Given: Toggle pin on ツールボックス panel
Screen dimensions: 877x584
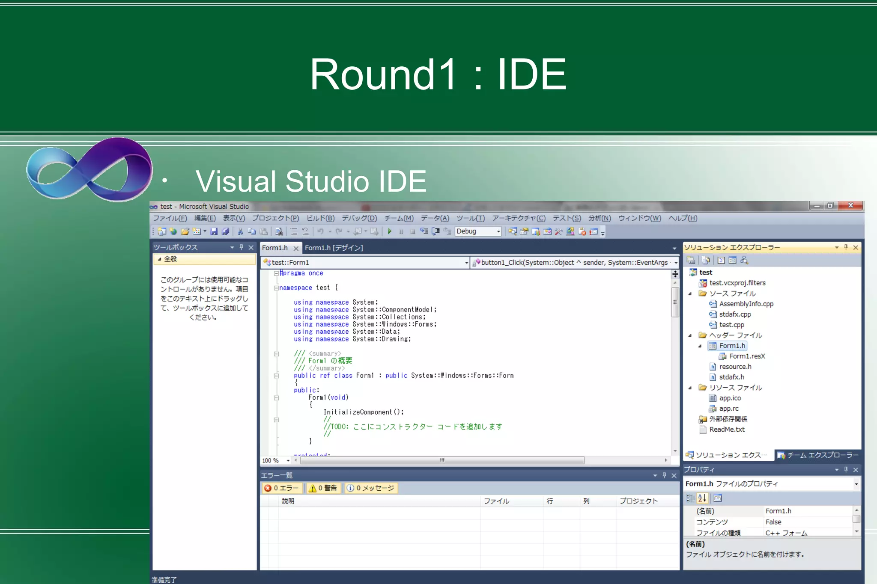Looking at the screenshot, I should (241, 247).
